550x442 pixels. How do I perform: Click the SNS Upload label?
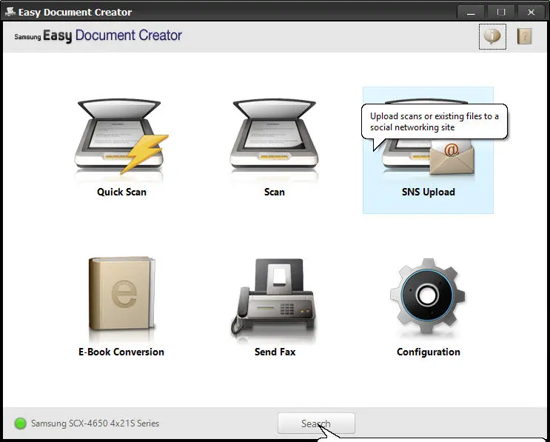point(429,192)
